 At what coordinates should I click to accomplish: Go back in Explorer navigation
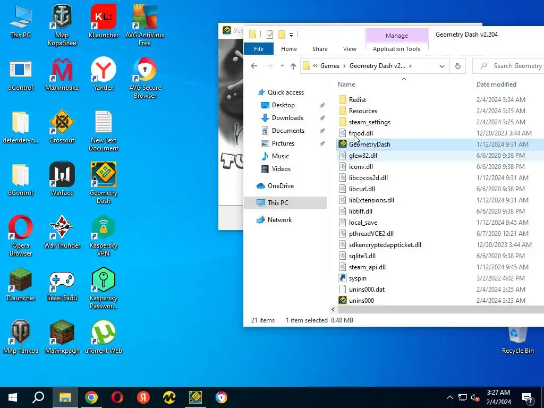[254, 66]
